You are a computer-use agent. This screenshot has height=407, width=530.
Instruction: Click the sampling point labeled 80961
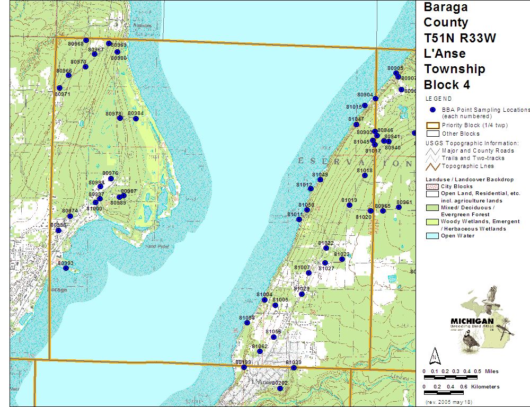coord(399,207)
